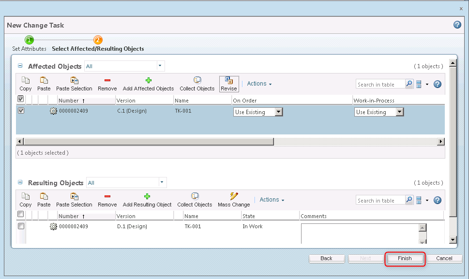Click the Search in table field
The image size is (469, 279).
coord(379,84)
